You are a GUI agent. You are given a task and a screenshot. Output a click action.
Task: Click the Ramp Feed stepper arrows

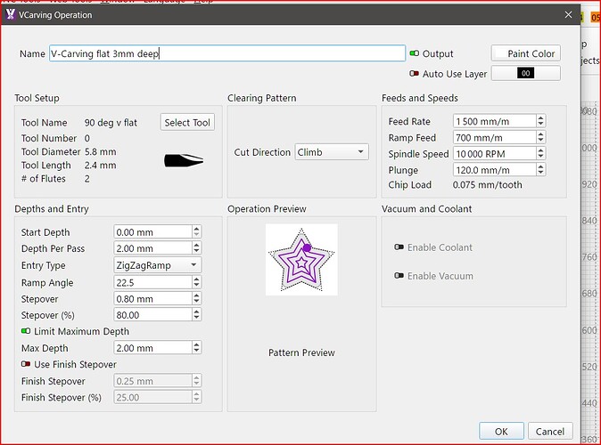pyautogui.click(x=540, y=137)
